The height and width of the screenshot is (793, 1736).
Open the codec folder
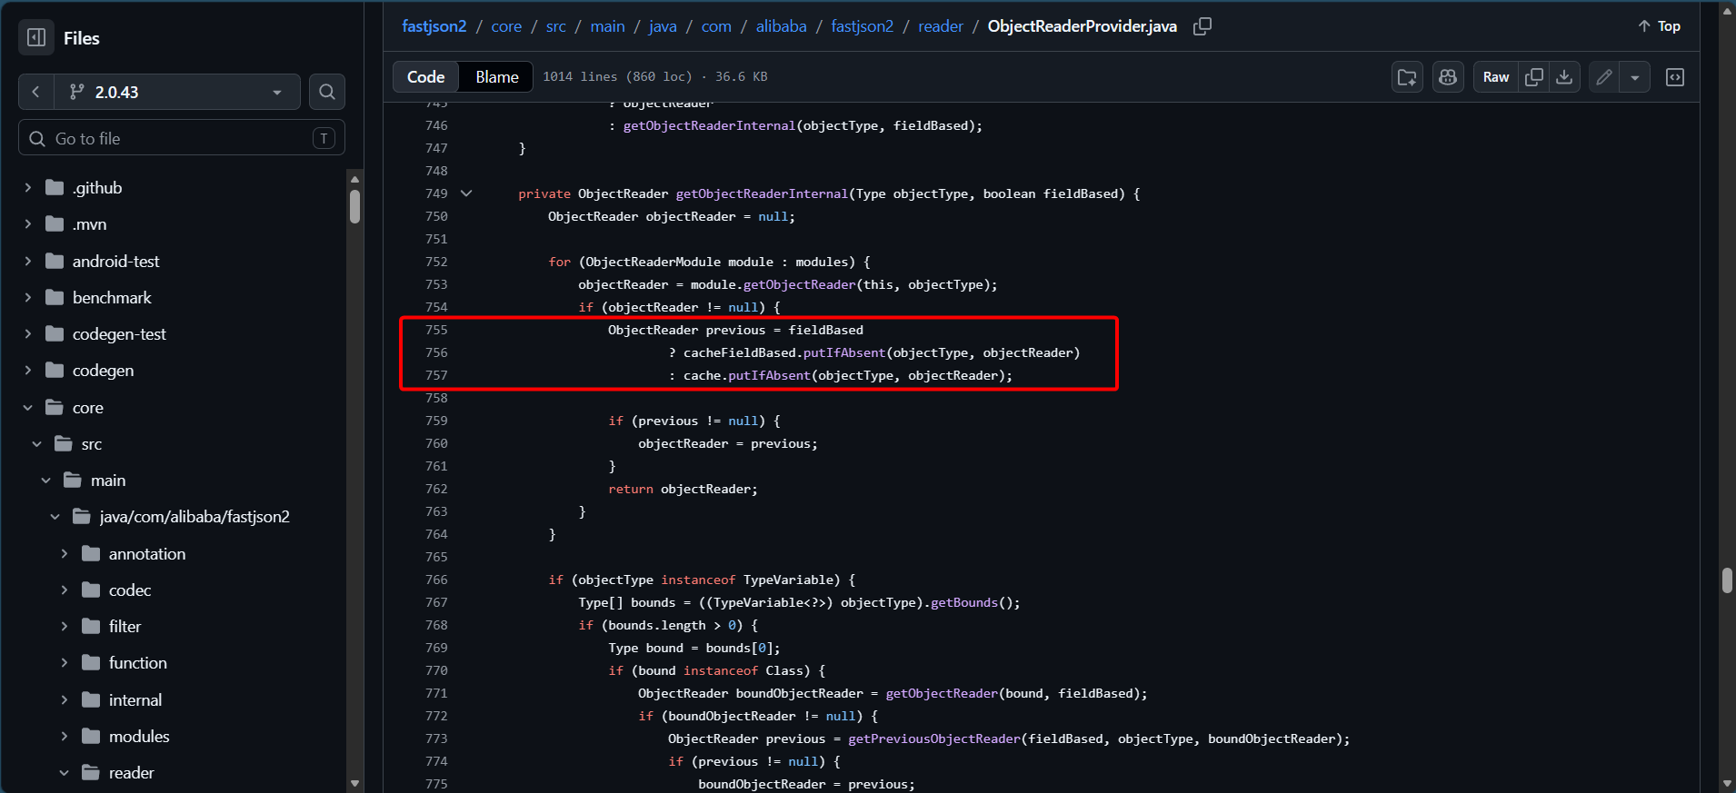(130, 590)
